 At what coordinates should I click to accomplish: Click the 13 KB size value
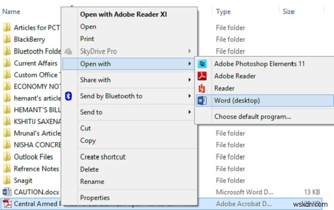tap(312, 192)
